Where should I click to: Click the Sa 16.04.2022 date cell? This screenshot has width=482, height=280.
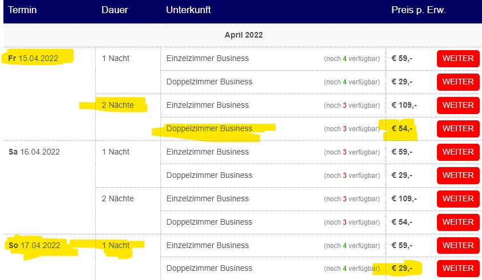click(x=34, y=152)
